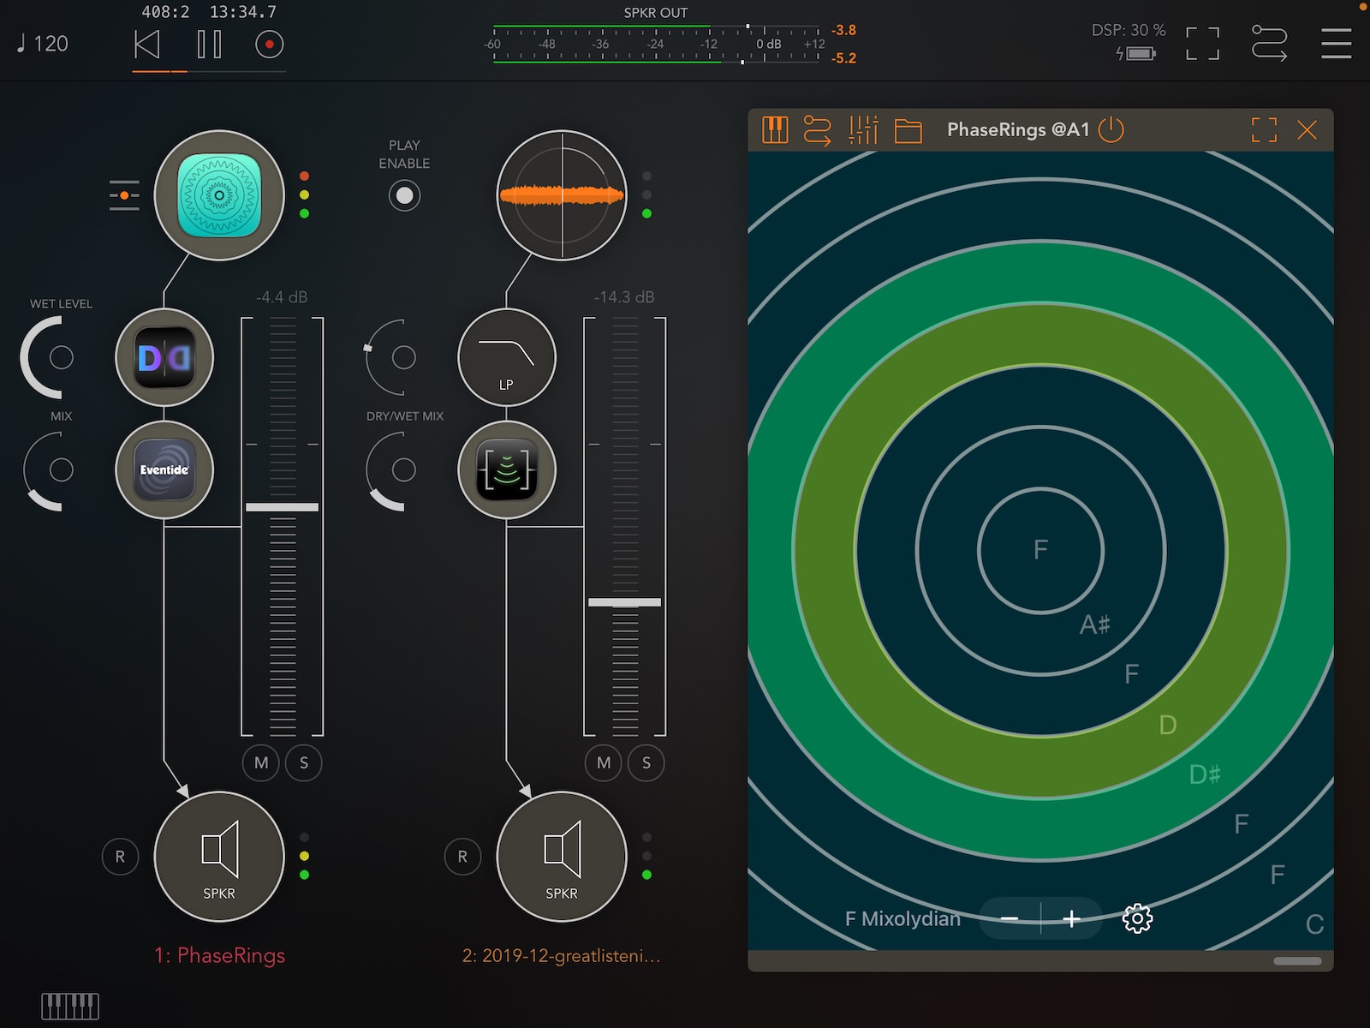Open routing icon in PhaseRings window toolbar
The height and width of the screenshot is (1028, 1370).
coord(818,130)
